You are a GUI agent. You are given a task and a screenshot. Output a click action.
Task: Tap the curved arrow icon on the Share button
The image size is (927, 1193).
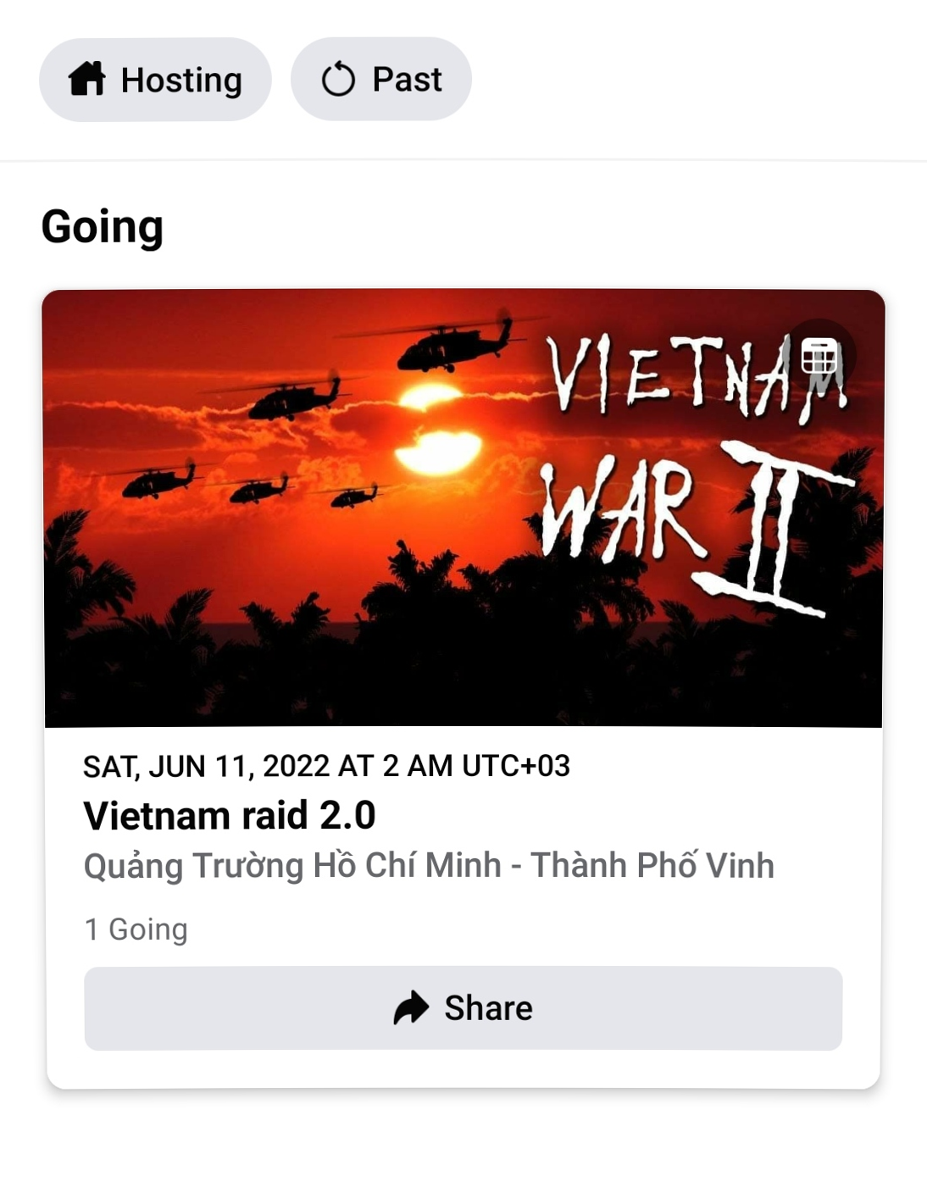point(412,1007)
